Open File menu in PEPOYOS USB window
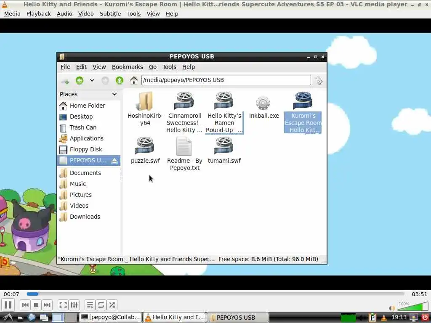Viewport: 431px width, 323px height. (x=65, y=67)
